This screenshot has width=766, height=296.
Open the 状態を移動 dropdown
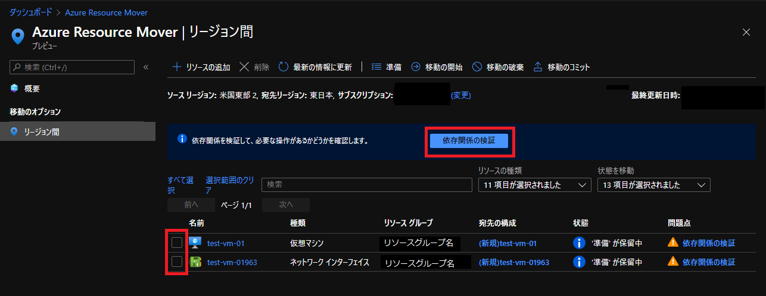[654, 185]
